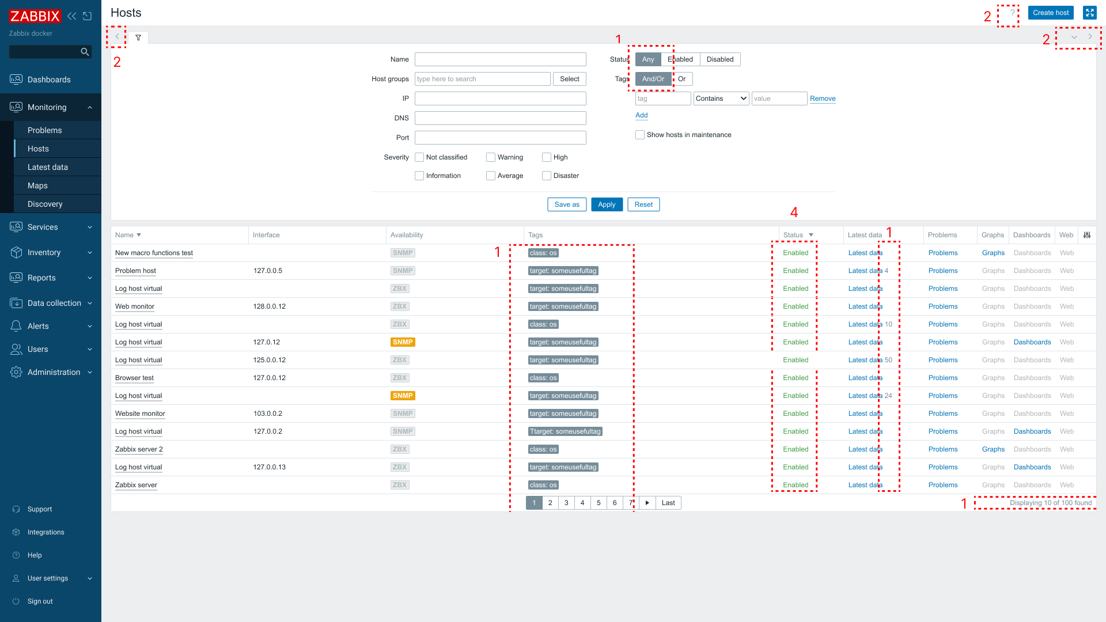Open the Dashboards sidebar icon item

point(16,79)
